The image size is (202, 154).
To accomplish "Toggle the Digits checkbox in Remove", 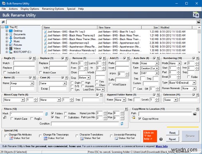I will (x=72, y=83).
